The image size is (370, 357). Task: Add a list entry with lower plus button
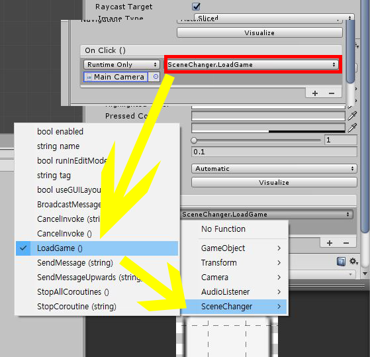(x=330, y=242)
